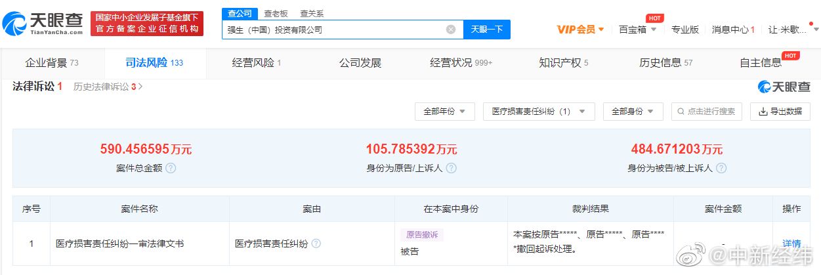Click the 案件名称 column header

point(139,209)
